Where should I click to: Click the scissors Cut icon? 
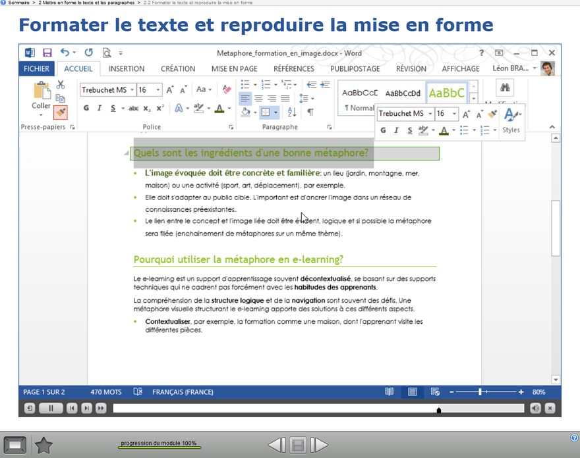click(x=61, y=85)
